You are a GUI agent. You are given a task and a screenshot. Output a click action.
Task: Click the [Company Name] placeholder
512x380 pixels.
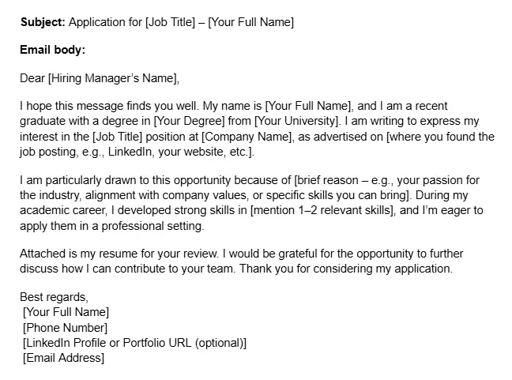tap(247, 137)
